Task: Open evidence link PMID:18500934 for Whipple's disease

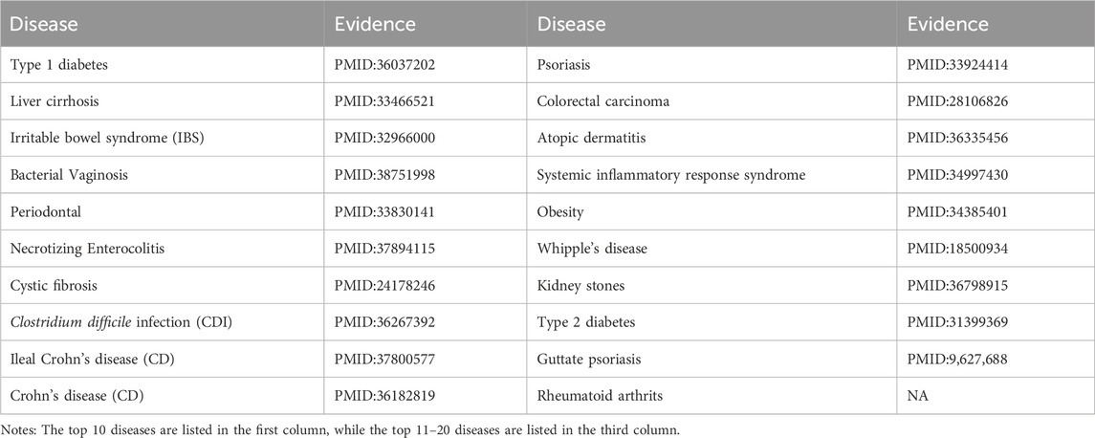Action: pos(958,249)
